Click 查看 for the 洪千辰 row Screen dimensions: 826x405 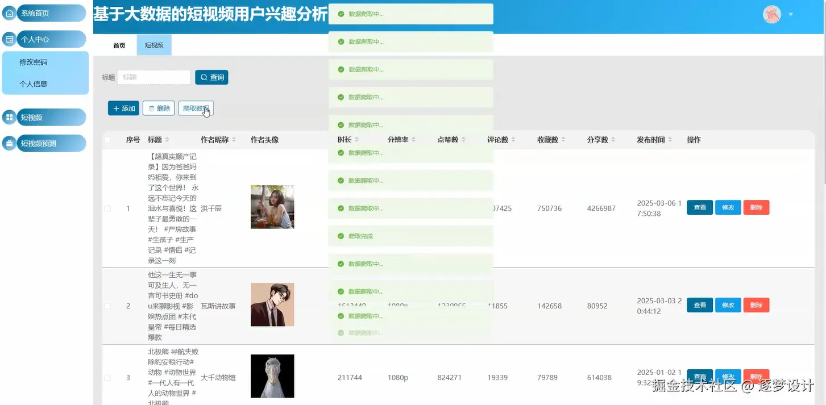click(700, 208)
